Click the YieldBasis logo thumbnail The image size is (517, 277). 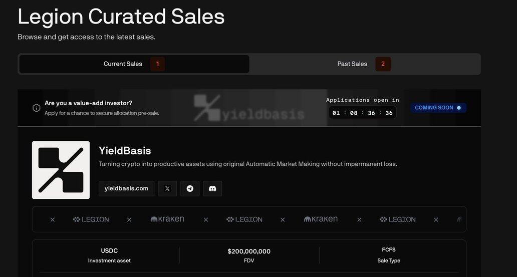(x=61, y=170)
